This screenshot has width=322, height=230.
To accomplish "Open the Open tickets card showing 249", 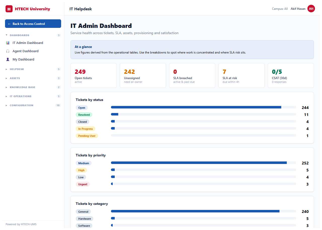I will coord(94,75).
